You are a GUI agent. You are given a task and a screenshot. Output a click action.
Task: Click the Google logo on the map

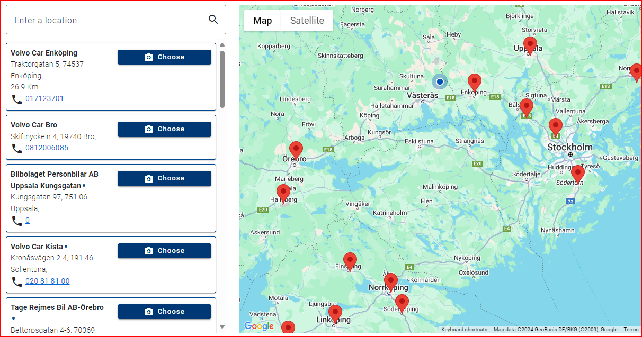[259, 326]
